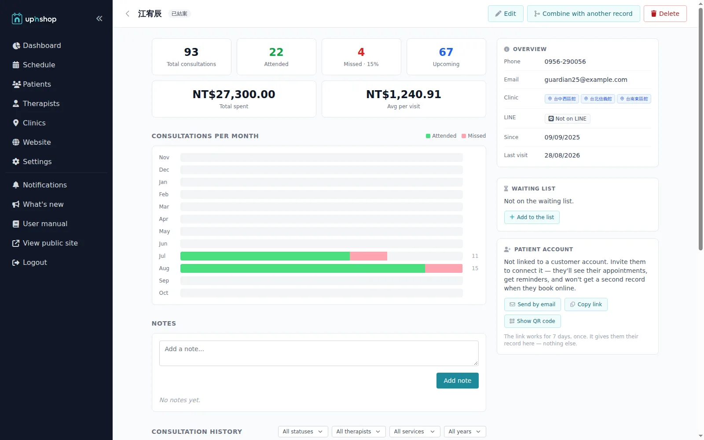
Task: Open the All therapists filter
Action: pyautogui.click(x=359, y=432)
